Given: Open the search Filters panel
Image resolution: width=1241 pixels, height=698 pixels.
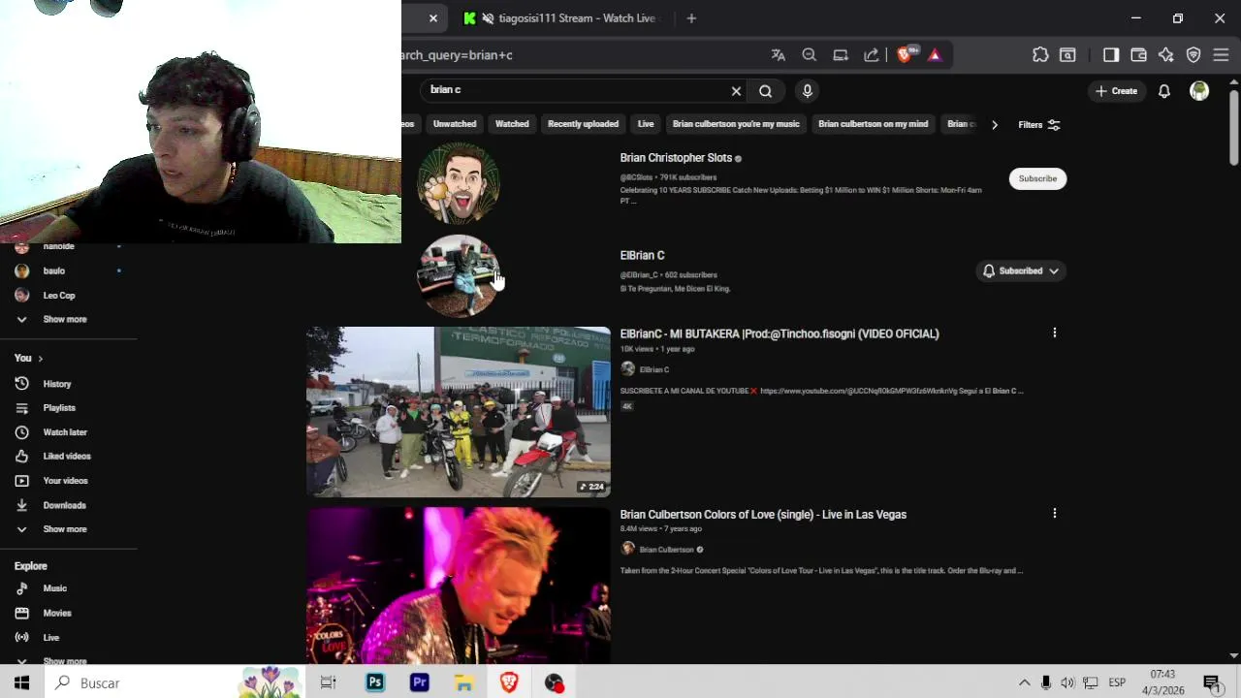Looking at the screenshot, I should tap(1038, 125).
